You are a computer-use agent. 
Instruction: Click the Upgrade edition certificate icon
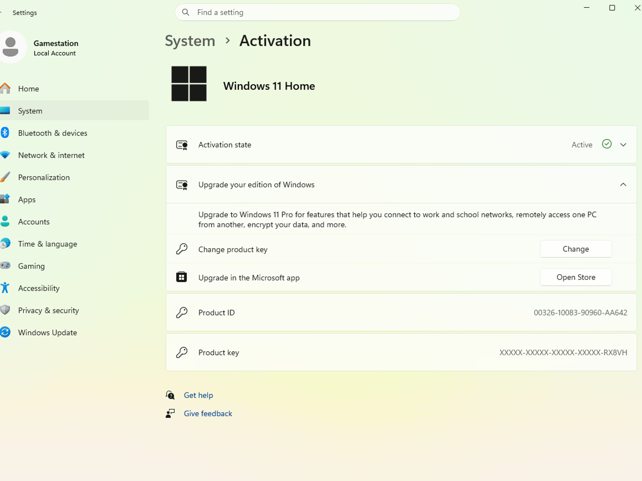182,185
